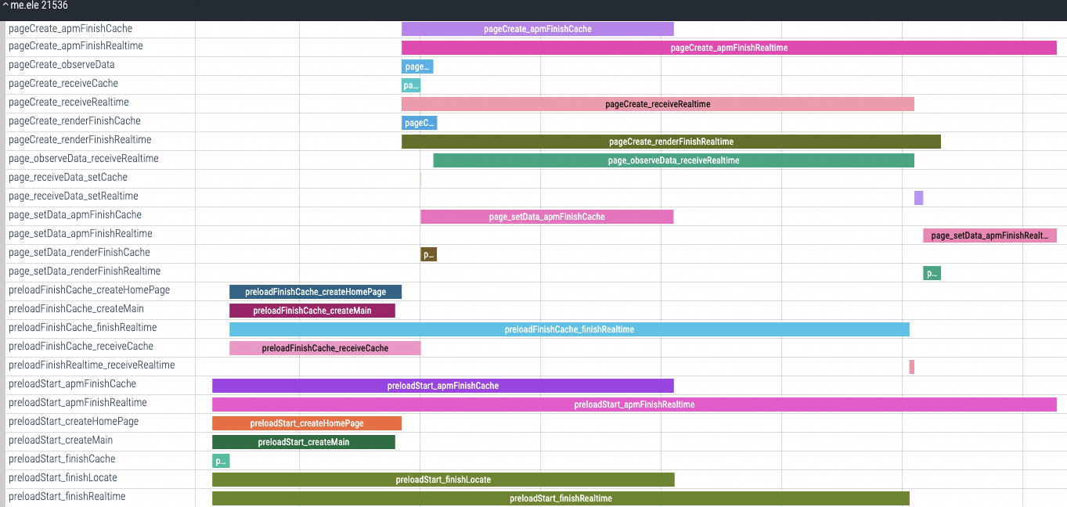The image size is (1067, 507).
Task: Select the orange preloadStart_createHomePage slice bar
Action: coord(306,423)
